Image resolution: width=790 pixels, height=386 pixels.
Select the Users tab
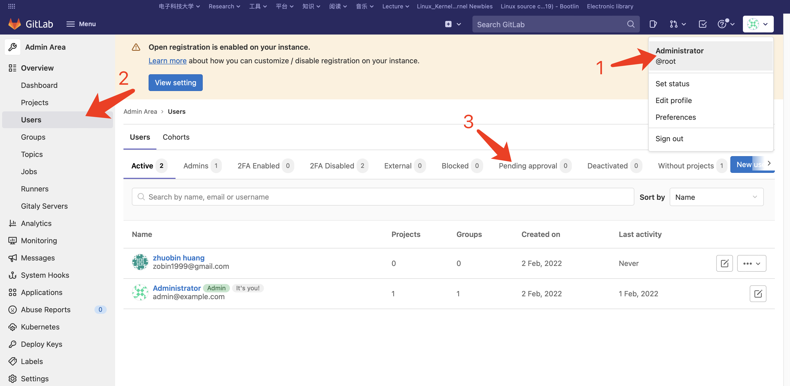tap(140, 137)
